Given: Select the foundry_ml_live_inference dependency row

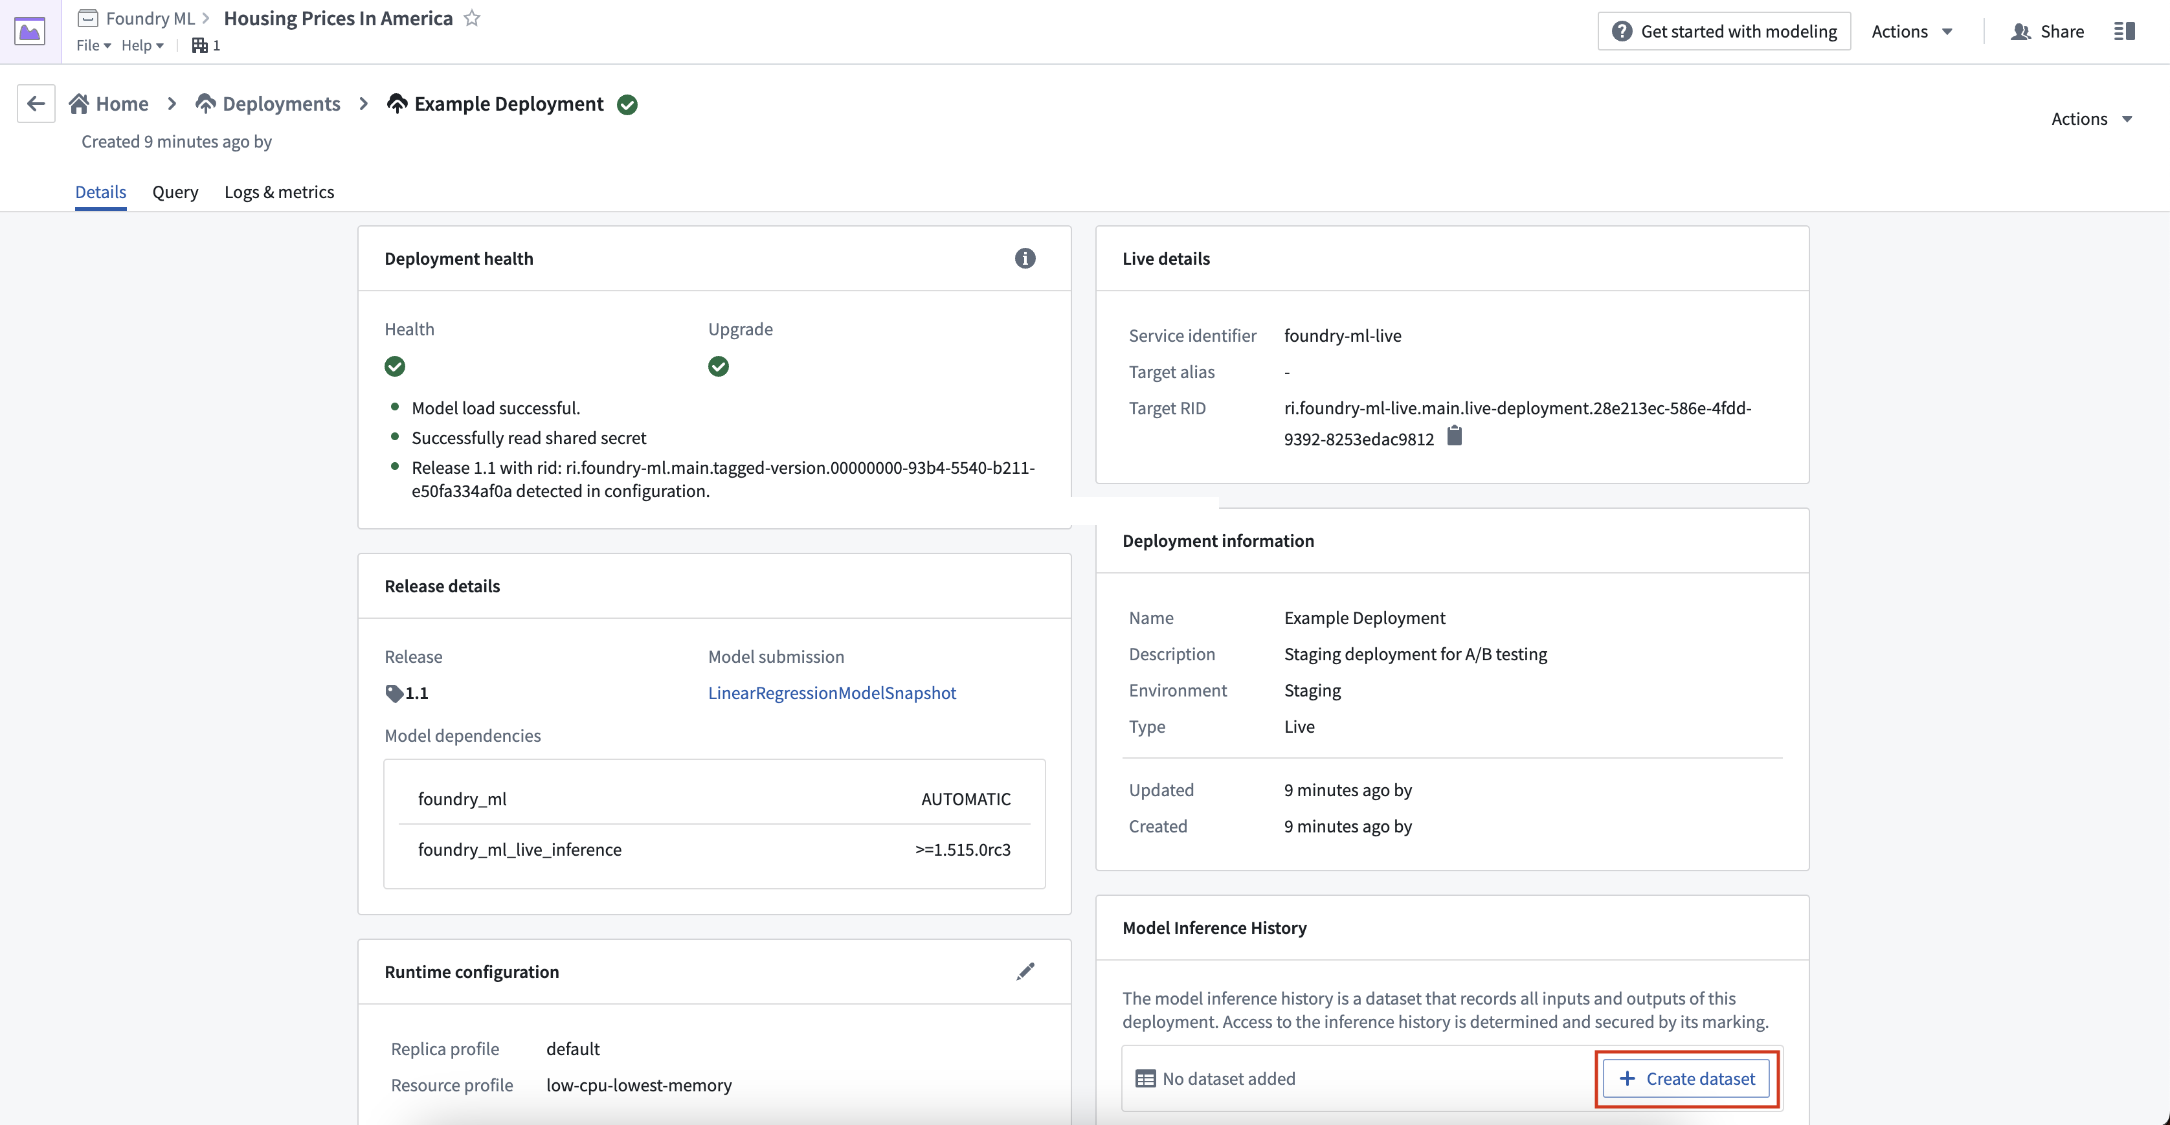Looking at the screenshot, I should tap(714, 849).
